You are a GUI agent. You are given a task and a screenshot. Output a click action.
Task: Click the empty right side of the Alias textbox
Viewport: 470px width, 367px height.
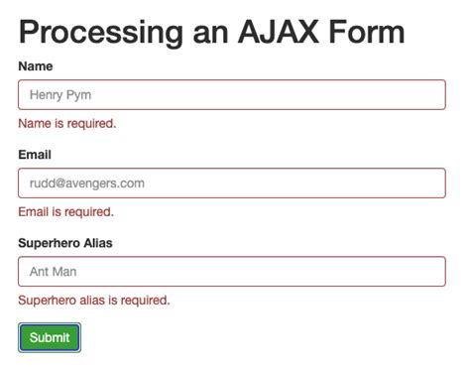click(x=330, y=272)
